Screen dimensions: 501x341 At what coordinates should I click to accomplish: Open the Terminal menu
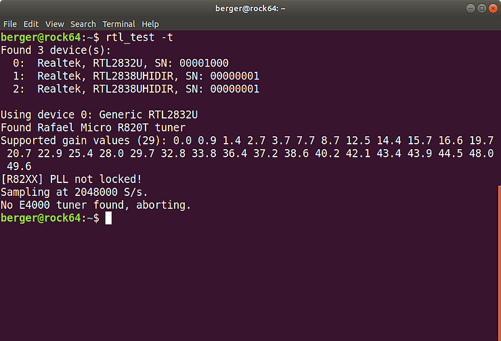118,24
